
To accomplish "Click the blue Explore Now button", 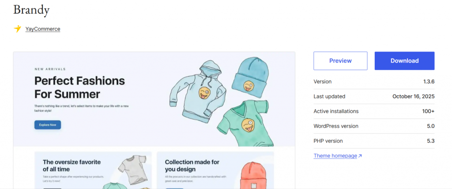I will (48, 125).
